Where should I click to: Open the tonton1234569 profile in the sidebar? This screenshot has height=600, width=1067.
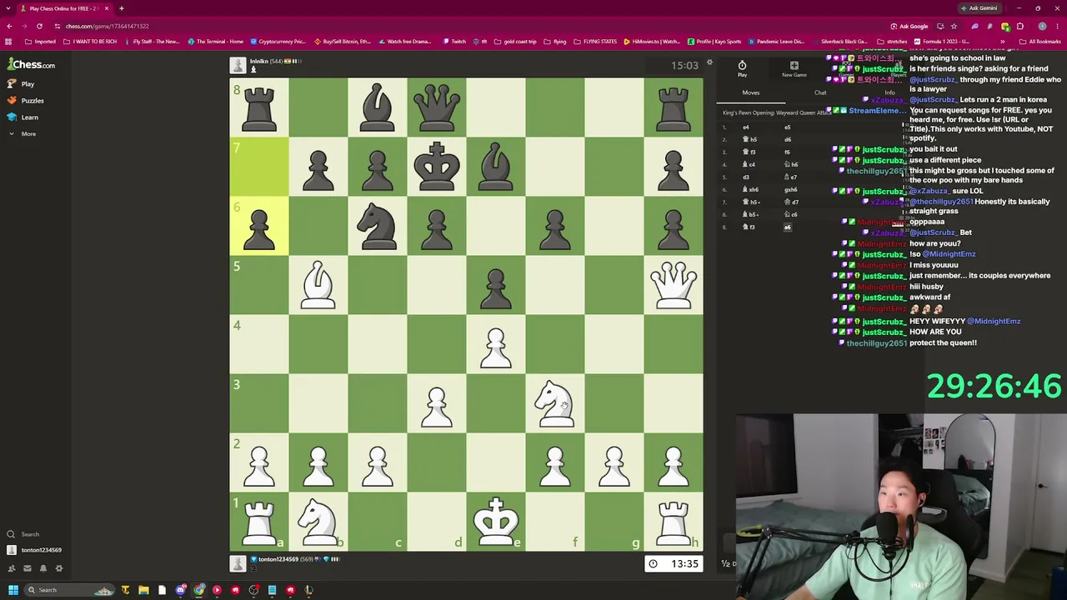tap(34, 550)
